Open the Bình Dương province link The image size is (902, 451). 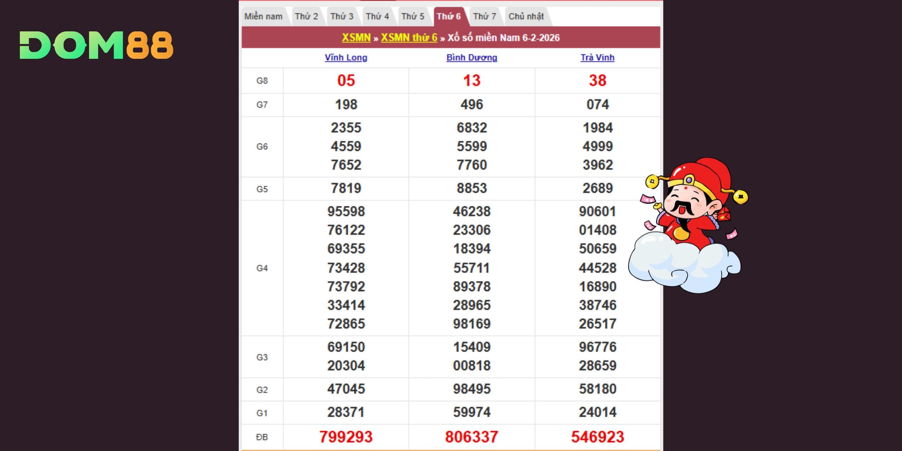pyautogui.click(x=472, y=57)
